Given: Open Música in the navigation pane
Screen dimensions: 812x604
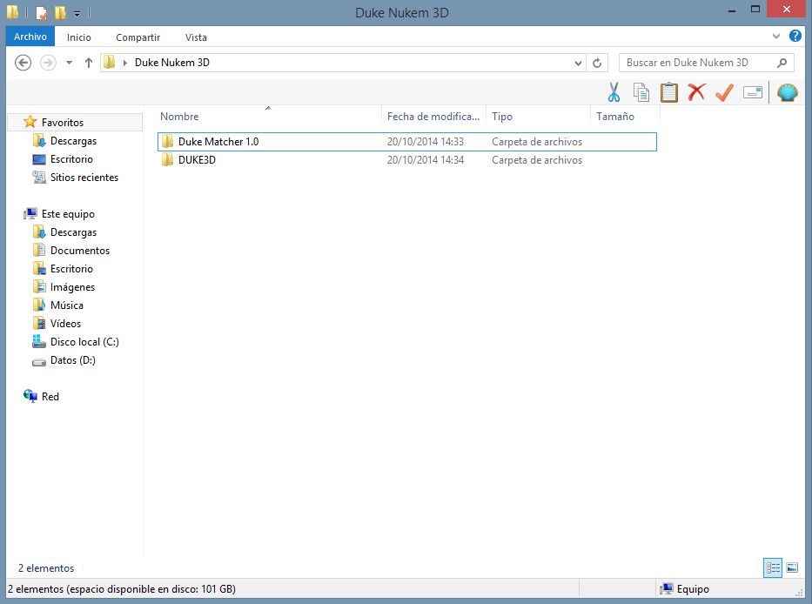Looking at the screenshot, I should pyautogui.click(x=66, y=305).
